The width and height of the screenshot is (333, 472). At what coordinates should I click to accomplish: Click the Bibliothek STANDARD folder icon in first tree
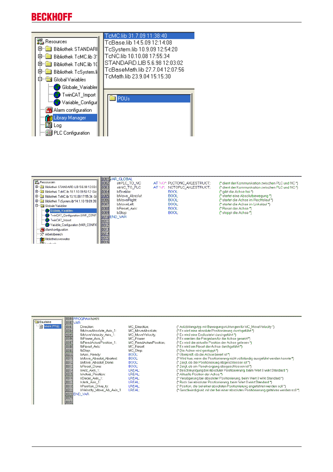point(49,49)
